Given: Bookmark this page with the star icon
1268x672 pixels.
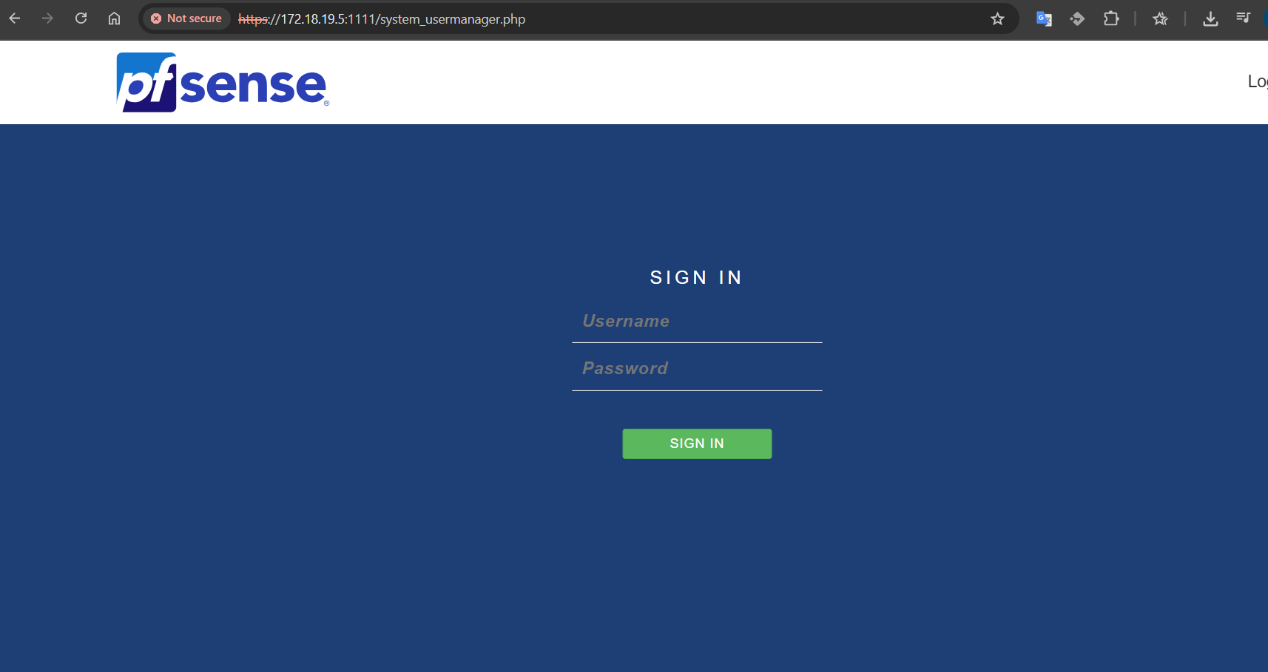Looking at the screenshot, I should [x=997, y=18].
